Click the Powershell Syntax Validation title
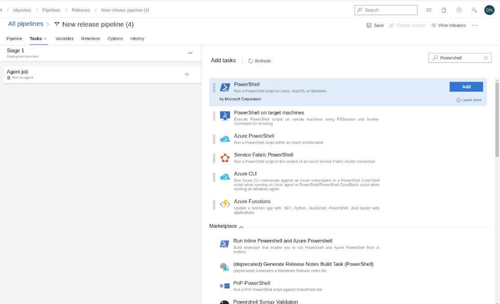The width and height of the screenshot is (500, 304). tap(265, 301)
